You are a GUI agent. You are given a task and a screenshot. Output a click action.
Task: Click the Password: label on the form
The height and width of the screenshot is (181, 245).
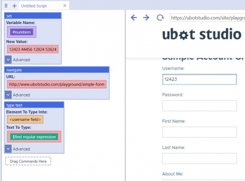click(x=173, y=95)
